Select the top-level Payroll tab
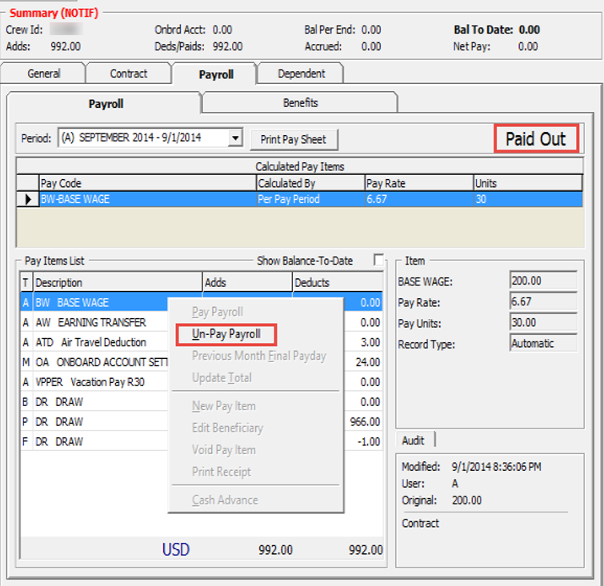Image resolution: width=604 pixels, height=586 pixels. pyautogui.click(x=216, y=74)
